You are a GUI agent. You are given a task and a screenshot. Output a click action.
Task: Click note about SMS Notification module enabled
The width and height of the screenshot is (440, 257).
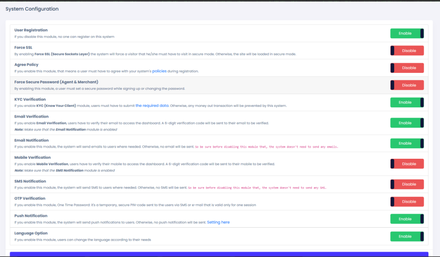click(x=64, y=170)
